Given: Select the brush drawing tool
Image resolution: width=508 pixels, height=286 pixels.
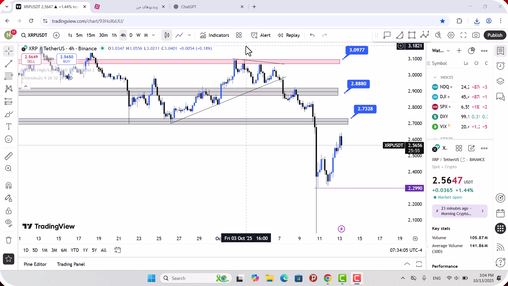Looking at the screenshot, I should [9, 114].
